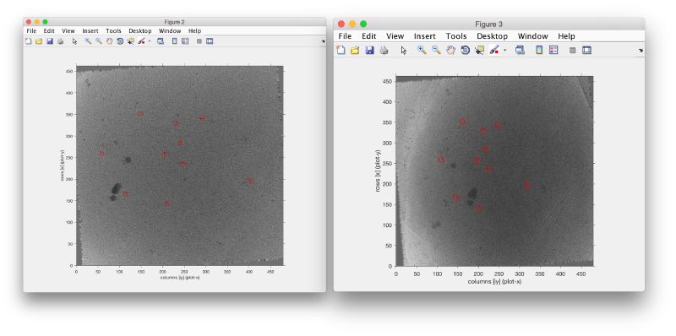Image resolution: width=676 pixels, height=336 pixels.
Task: Open Insert menu in Figure 2
Action: pos(90,31)
